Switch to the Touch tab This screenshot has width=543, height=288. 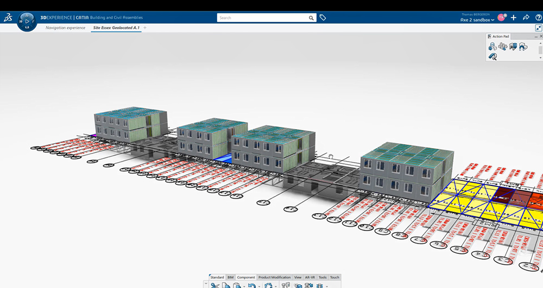pyautogui.click(x=334, y=277)
